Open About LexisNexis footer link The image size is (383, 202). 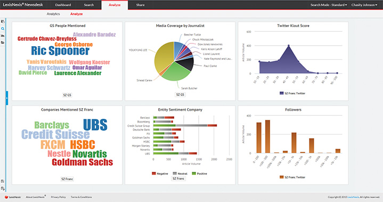[36, 197]
